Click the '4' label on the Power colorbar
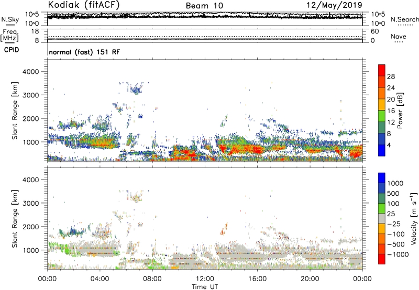Viewport: 419px width, 290px height. [x=389, y=146]
